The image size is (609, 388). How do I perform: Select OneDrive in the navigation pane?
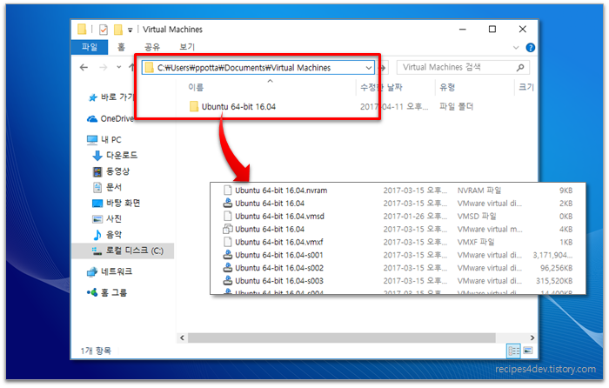coord(110,119)
